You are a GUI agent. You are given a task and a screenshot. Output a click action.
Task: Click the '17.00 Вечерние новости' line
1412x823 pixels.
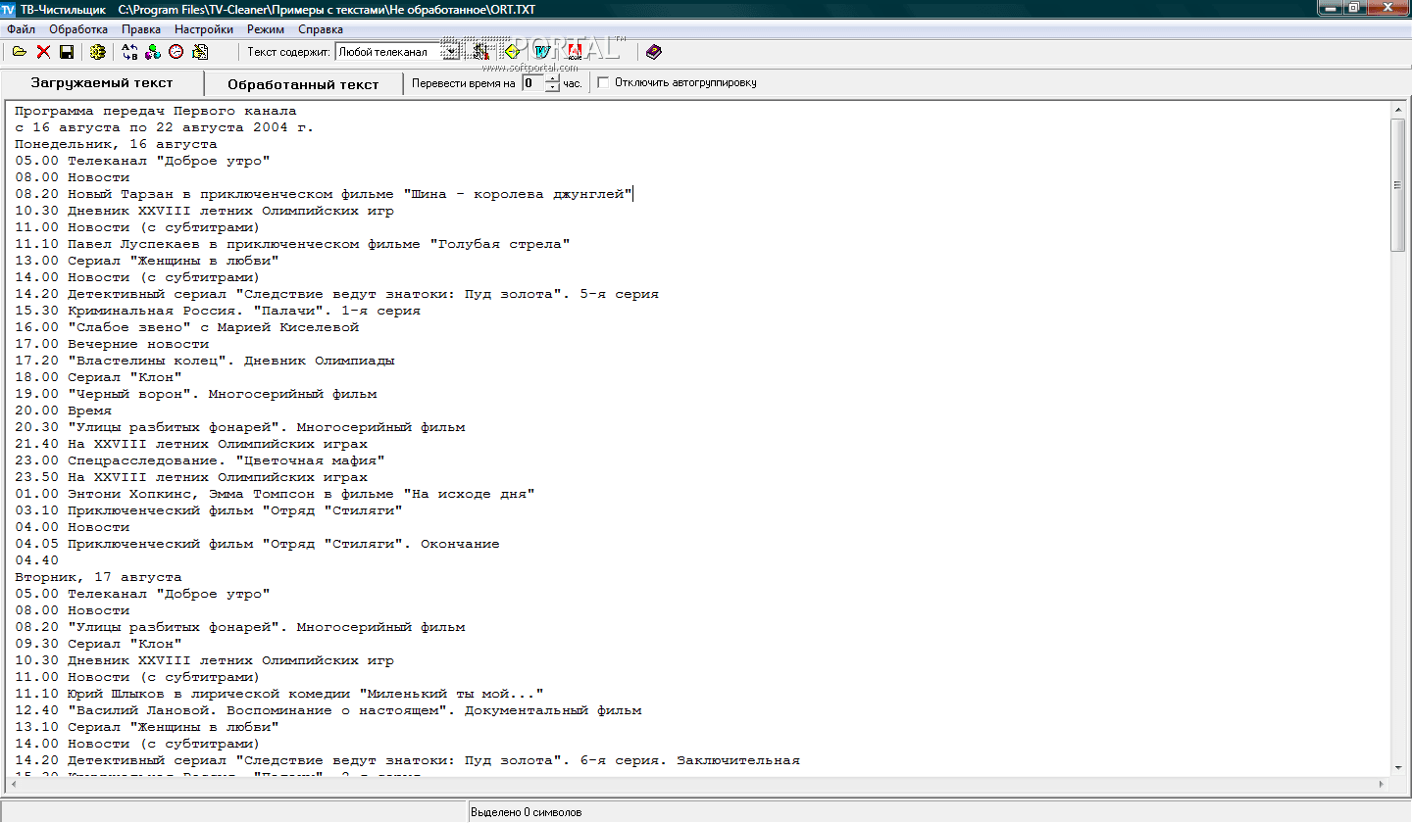pos(112,344)
